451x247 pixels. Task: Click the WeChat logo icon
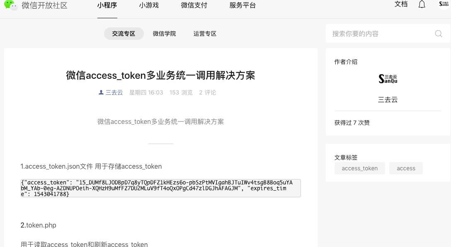coord(11,5)
